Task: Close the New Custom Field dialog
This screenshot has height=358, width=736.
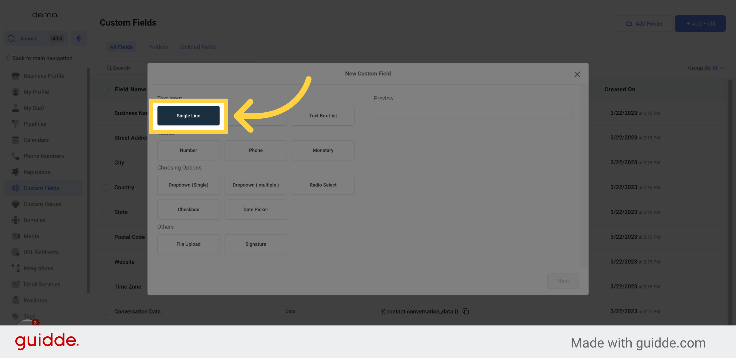Action: (x=577, y=74)
